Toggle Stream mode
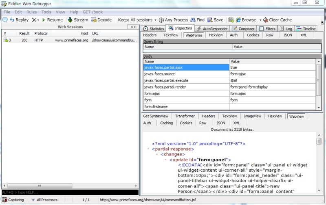This screenshot has width=326, height=205. 78,20
